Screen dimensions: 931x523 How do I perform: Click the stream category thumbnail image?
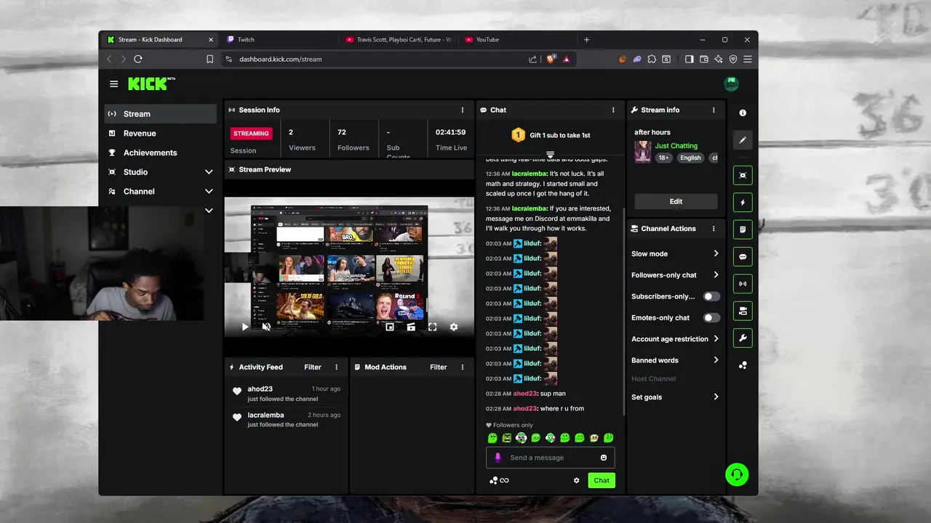pyautogui.click(x=642, y=152)
